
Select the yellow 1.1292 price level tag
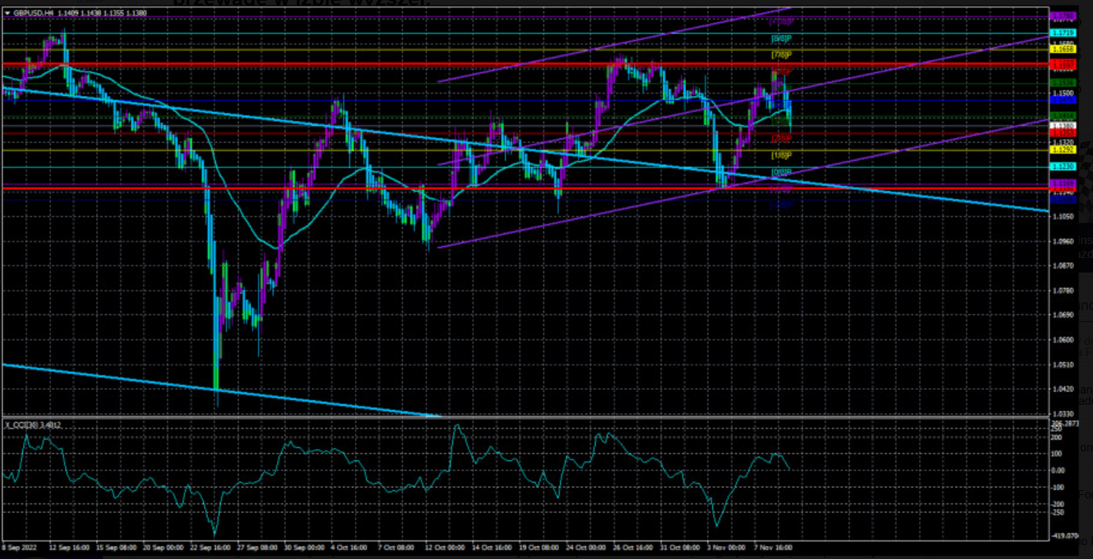click(1063, 149)
